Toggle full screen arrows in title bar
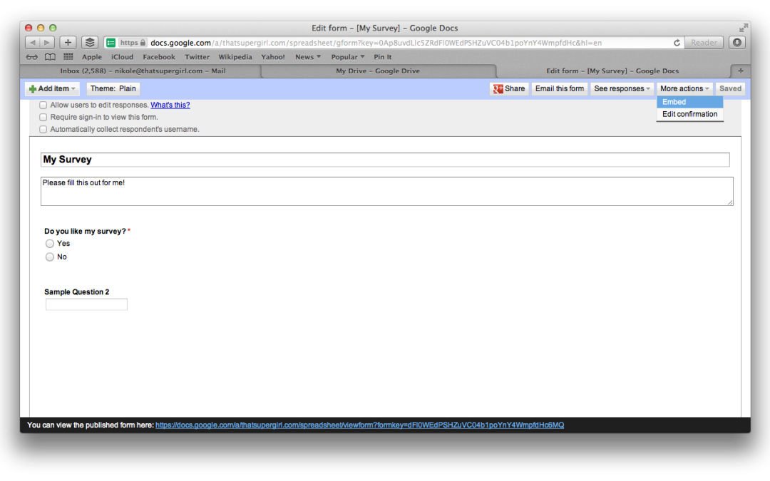The height and width of the screenshot is (481, 770). coord(743,28)
